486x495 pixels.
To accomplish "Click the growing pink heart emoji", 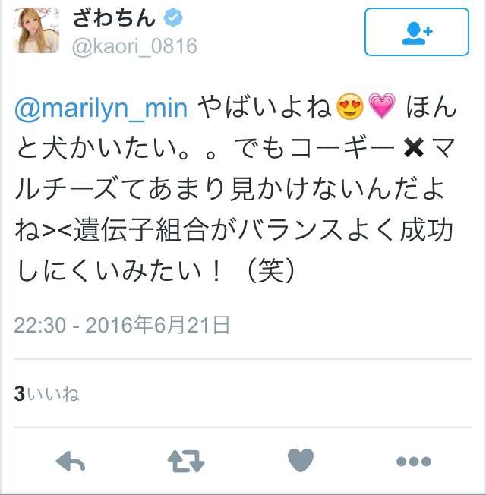I will (x=382, y=106).
